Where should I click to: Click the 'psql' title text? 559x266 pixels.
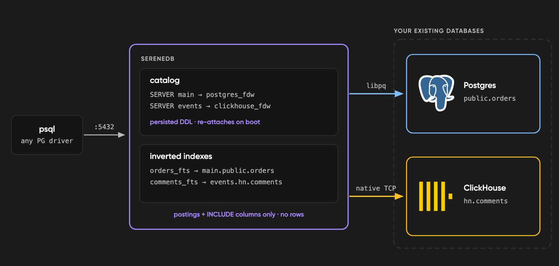pos(47,129)
